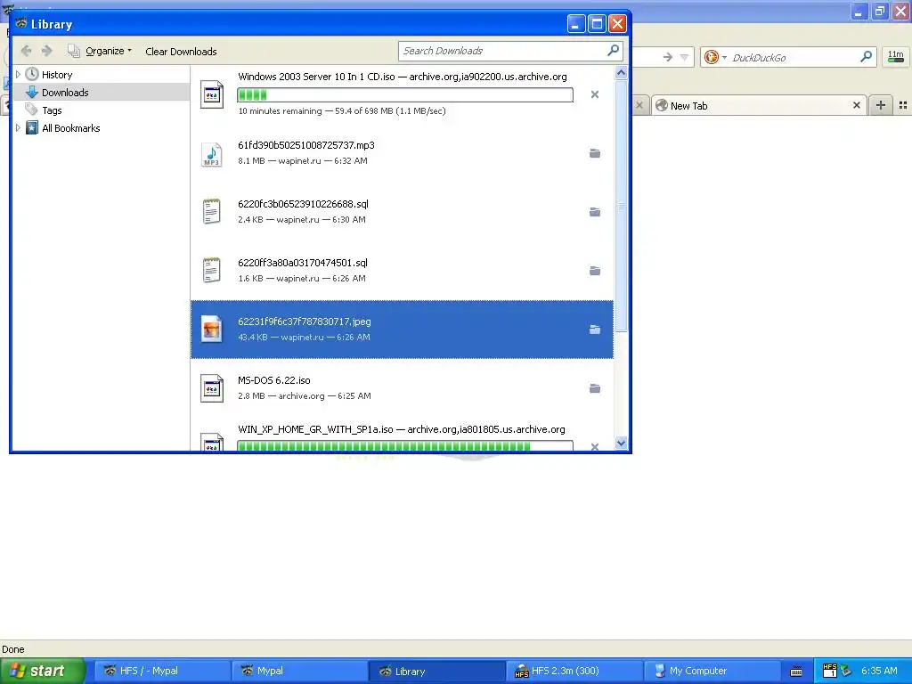912x684 pixels.
Task: Select Tags in the sidebar
Action: (52, 110)
